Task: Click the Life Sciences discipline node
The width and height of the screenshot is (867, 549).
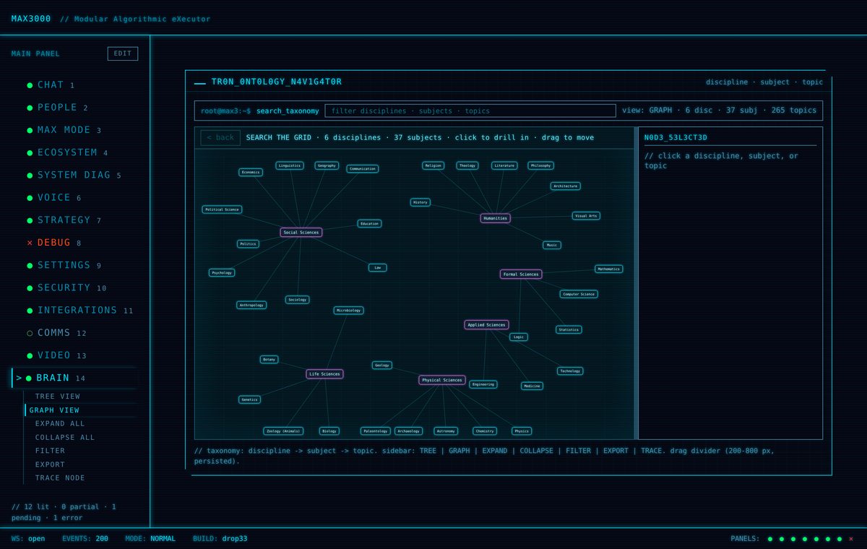Action: 324,374
